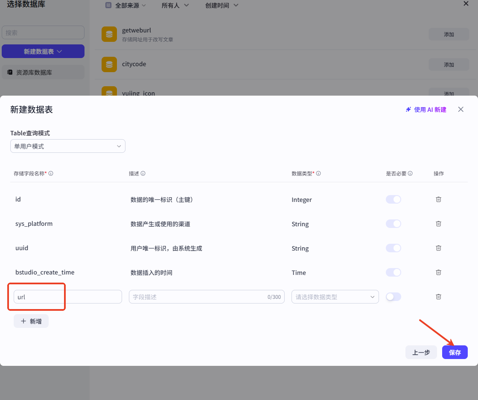Click the Integer data type of id
Image resolution: width=478 pixels, height=400 pixels.
301,200
